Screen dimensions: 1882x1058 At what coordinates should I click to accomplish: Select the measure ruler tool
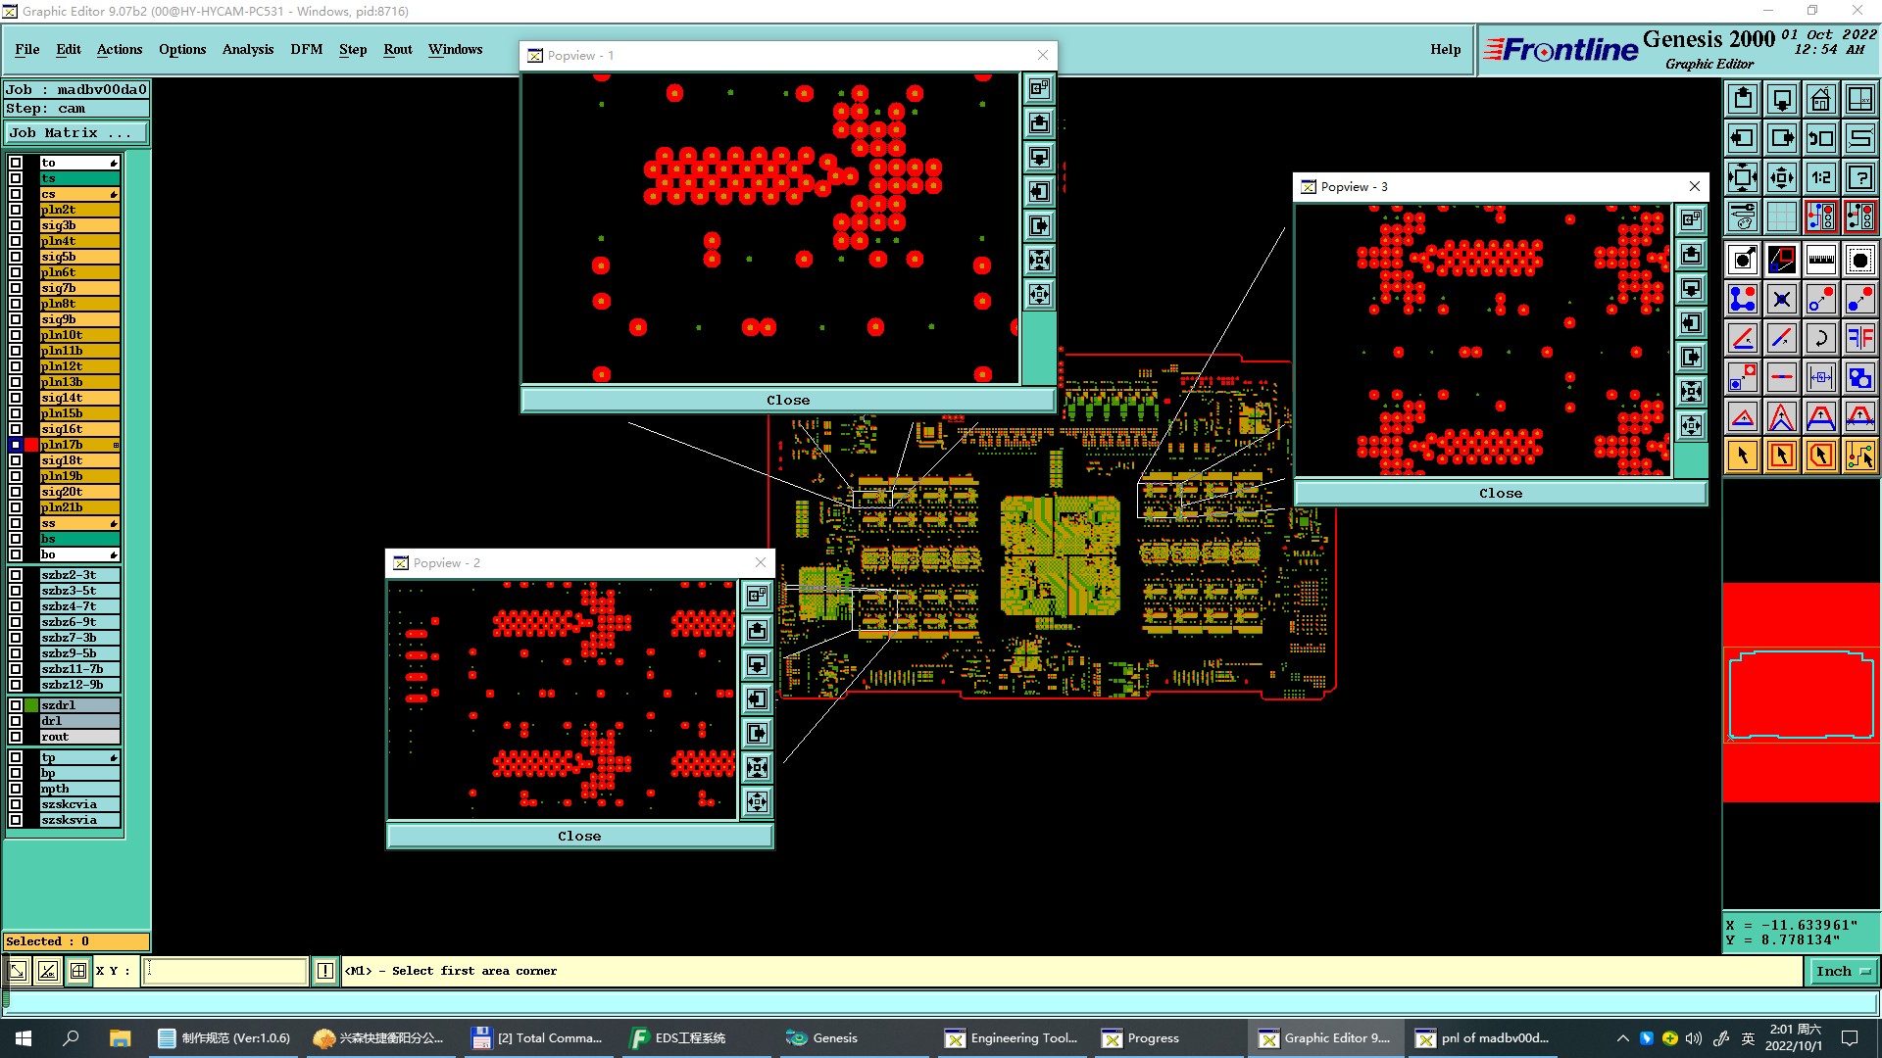click(1820, 260)
